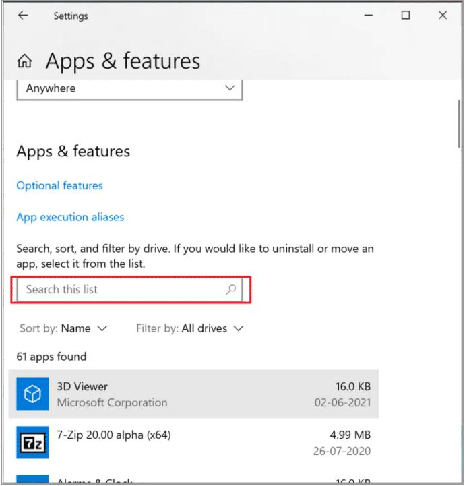Click the back arrow in title bar
Screen dimensions: 465x486
[x=24, y=16]
